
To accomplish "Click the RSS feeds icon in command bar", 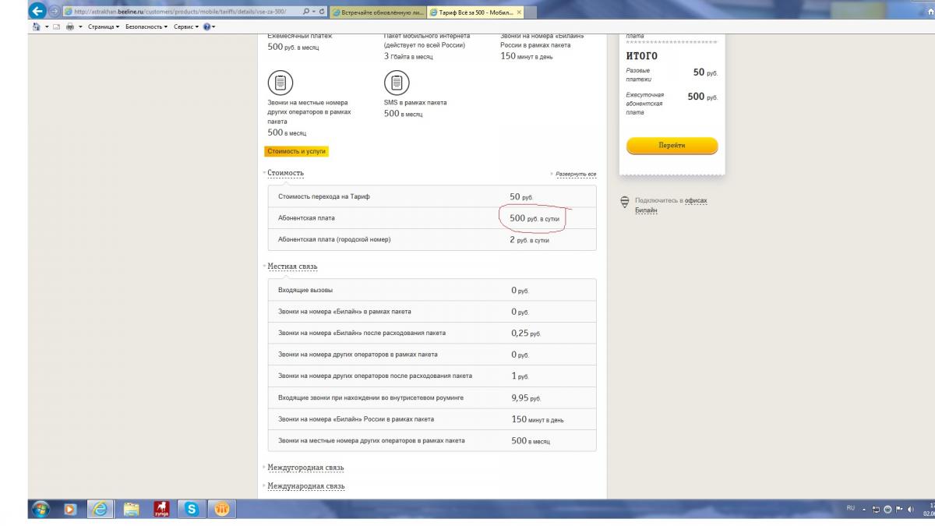I will (x=56, y=26).
